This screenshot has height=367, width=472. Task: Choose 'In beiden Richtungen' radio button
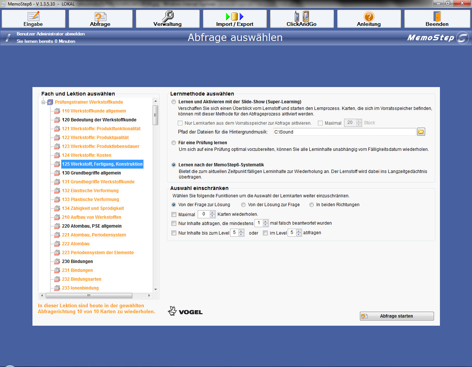pos(312,205)
